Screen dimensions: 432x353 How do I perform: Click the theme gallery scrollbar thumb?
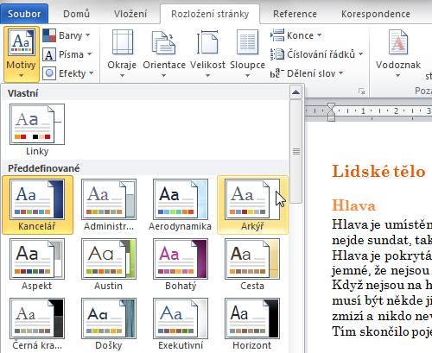(296, 152)
